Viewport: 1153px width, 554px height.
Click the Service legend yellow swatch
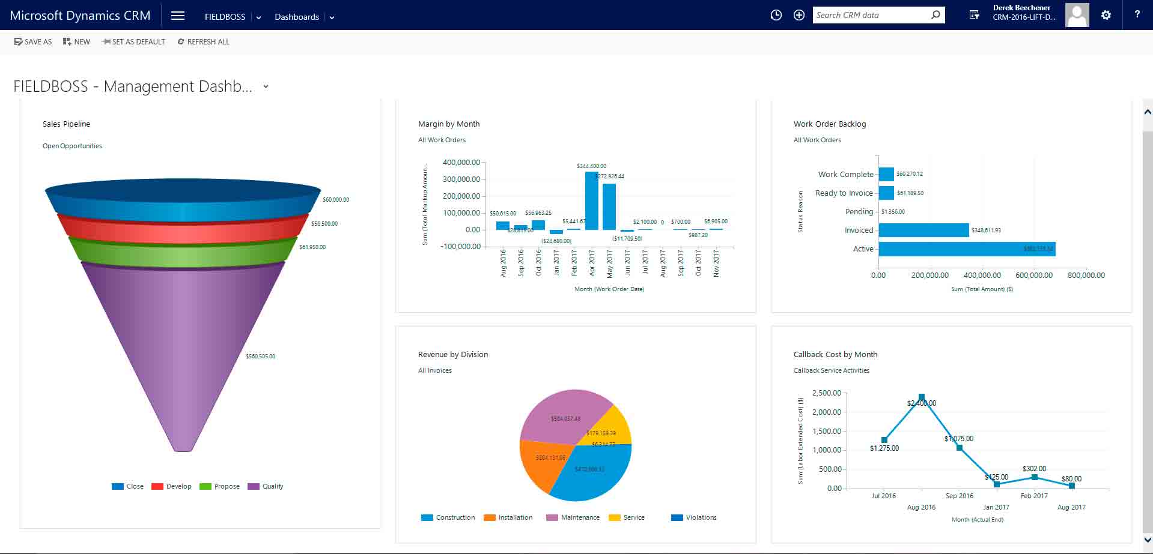(615, 517)
